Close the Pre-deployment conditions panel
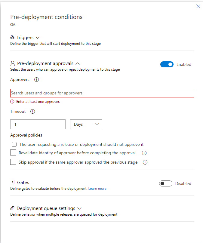This screenshot has width=203, height=243. coord(198,6)
